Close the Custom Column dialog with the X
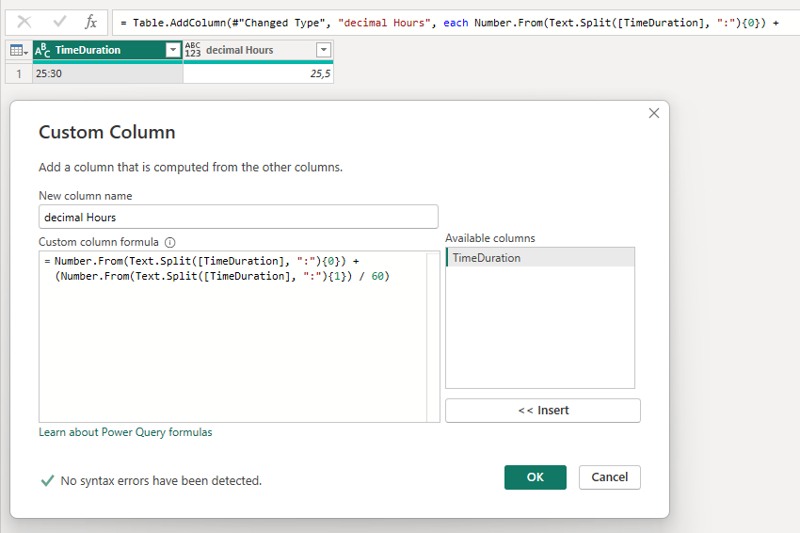 click(653, 113)
